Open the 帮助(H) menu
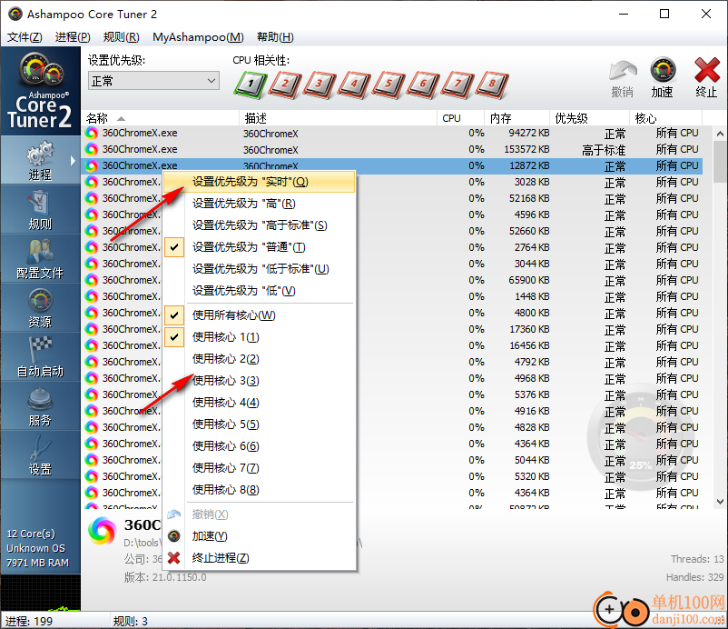This screenshot has height=629, width=728. (x=275, y=37)
